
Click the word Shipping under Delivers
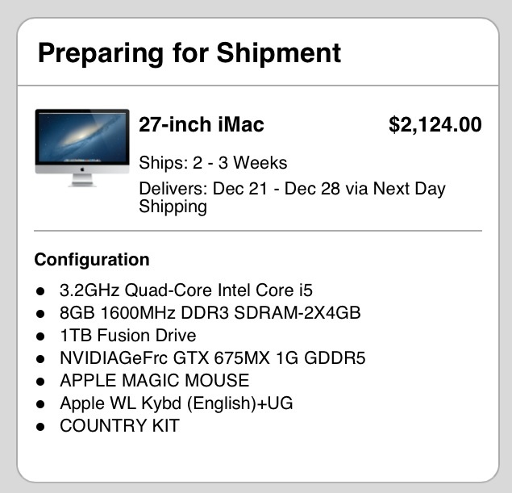[x=173, y=207]
